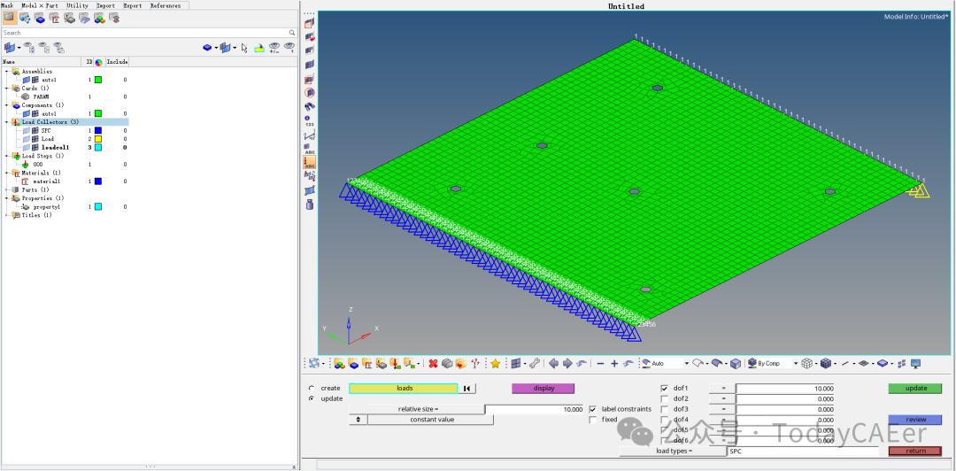
Task: Check the dof2 checkbox
Action: point(665,399)
